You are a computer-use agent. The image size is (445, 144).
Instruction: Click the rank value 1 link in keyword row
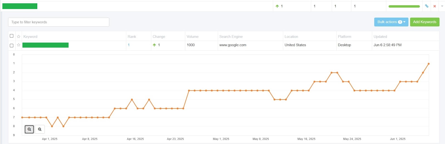pyautogui.click(x=128, y=45)
